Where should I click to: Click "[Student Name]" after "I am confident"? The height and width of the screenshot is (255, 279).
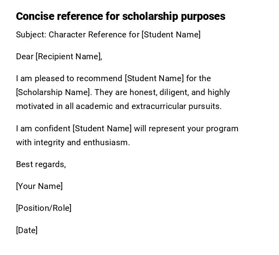[x=102, y=128]
